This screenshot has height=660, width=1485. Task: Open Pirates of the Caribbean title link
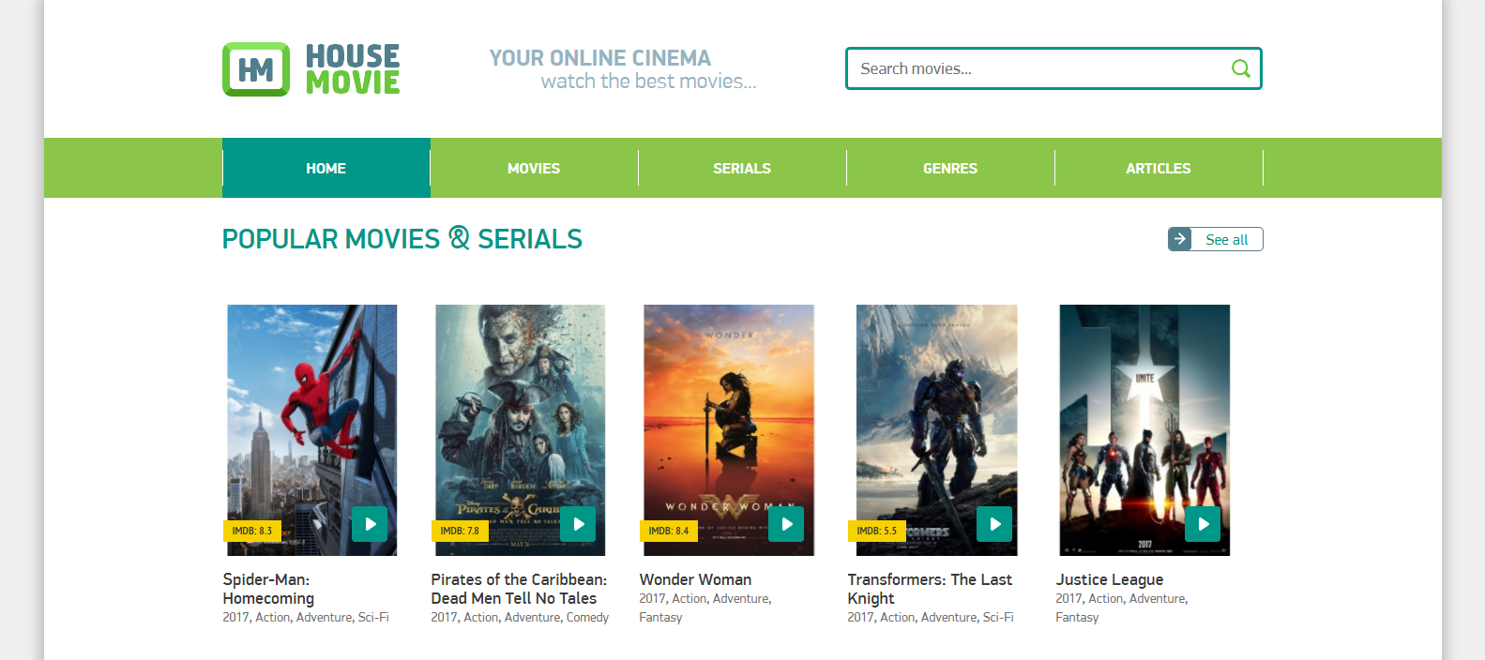pos(519,589)
